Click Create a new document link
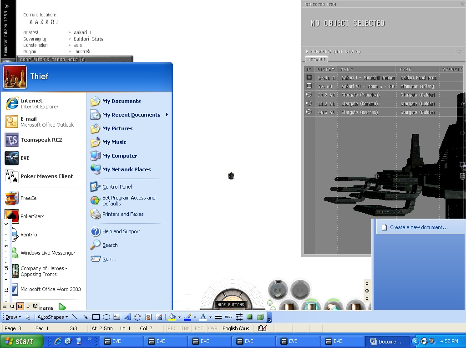Viewport: 466px width, 348px height. tap(419, 227)
